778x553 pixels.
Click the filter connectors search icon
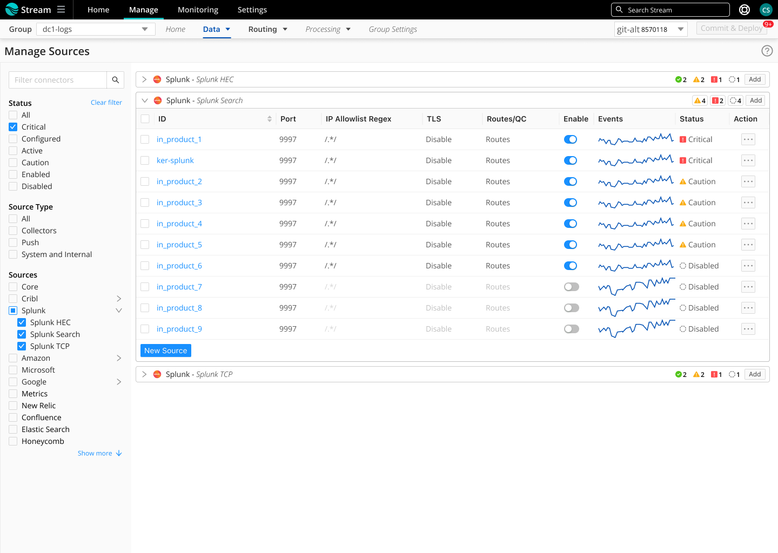115,80
